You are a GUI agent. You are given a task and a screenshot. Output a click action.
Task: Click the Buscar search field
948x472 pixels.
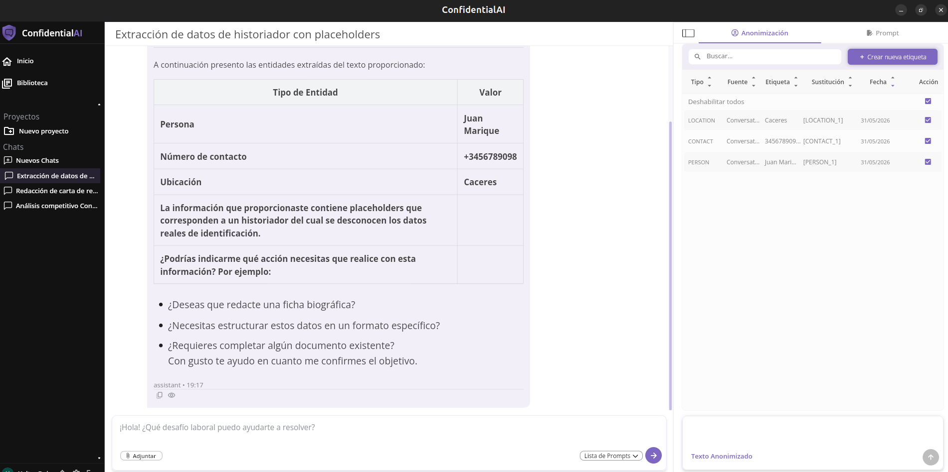tap(765, 57)
